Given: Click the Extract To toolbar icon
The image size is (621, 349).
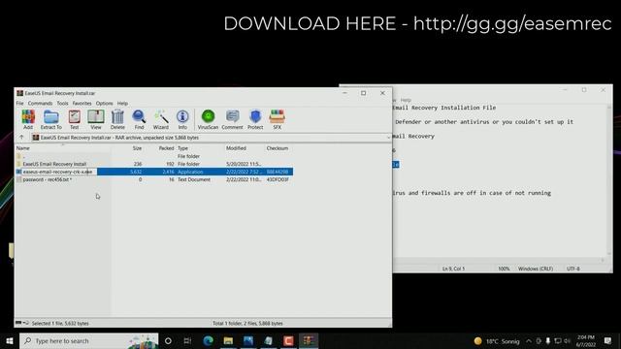Looking at the screenshot, I should pos(51,119).
